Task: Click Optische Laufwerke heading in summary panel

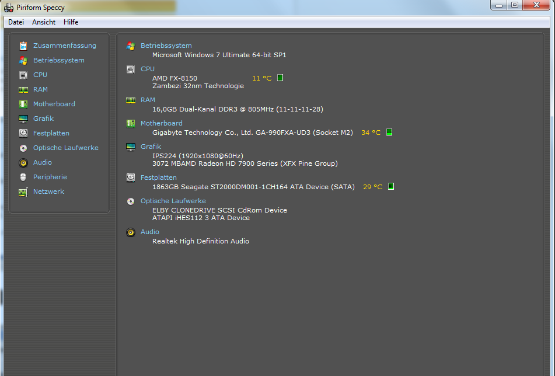Action: click(173, 201)
